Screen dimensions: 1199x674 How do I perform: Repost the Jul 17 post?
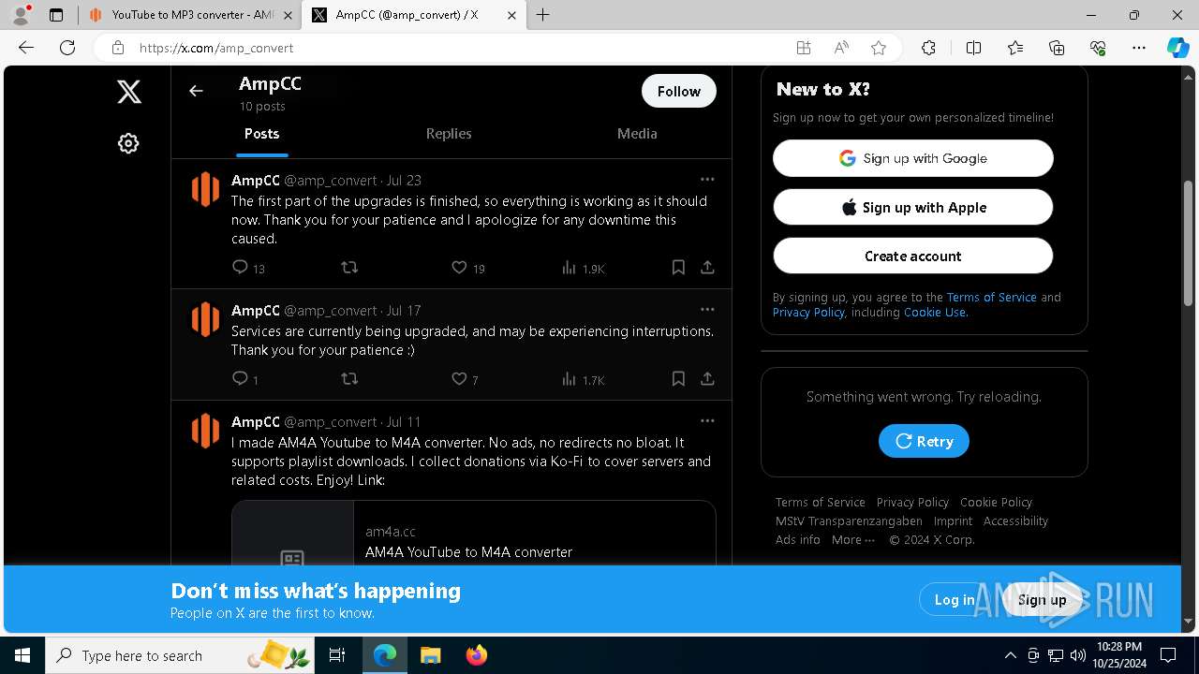point(349,379)
